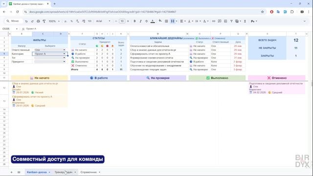313x176 pixels.
Task: Open the browser menu three dots
Action: point(309,12)
